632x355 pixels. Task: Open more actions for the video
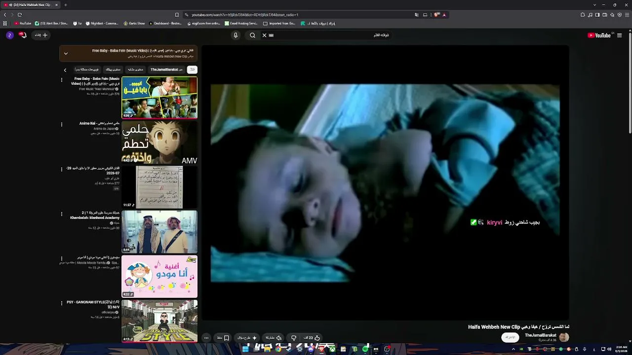click(206, 338)
